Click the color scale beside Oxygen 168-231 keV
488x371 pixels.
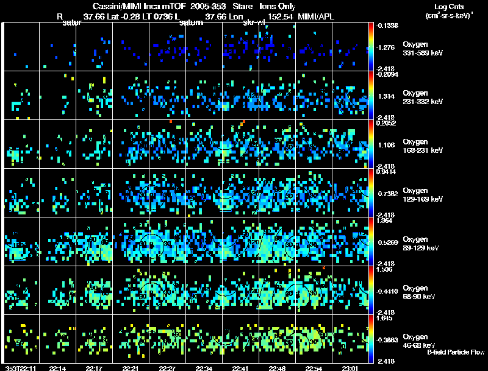click(x=371, y=144)
